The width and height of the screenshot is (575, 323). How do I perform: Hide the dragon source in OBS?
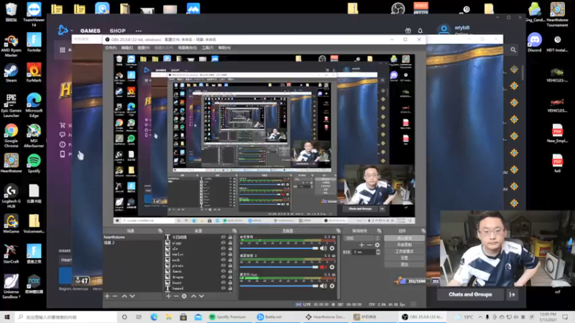pyautogui.click(x=224, y=277)
